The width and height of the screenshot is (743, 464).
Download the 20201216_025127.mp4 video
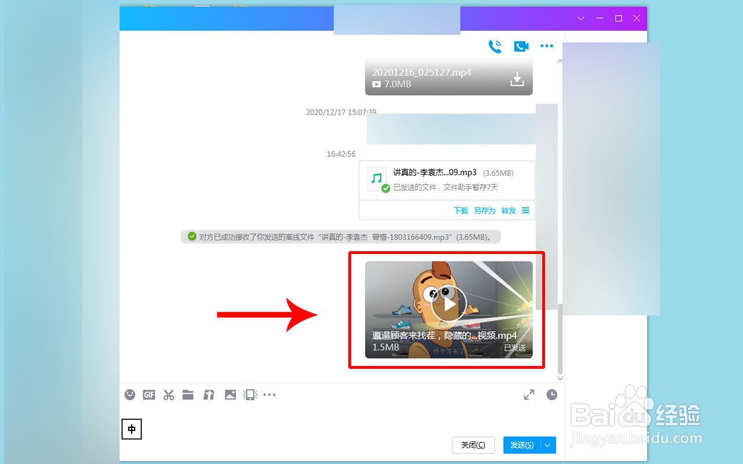pyautogui.click(x=517, y=79)
